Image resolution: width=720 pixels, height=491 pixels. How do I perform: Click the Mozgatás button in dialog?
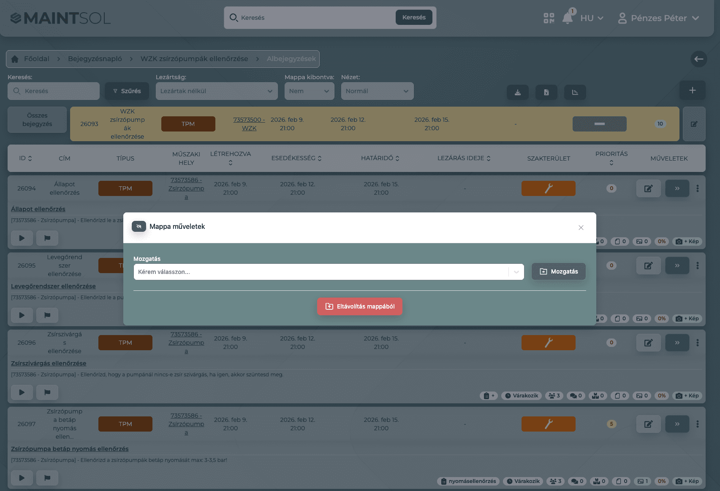pos(558,271)
